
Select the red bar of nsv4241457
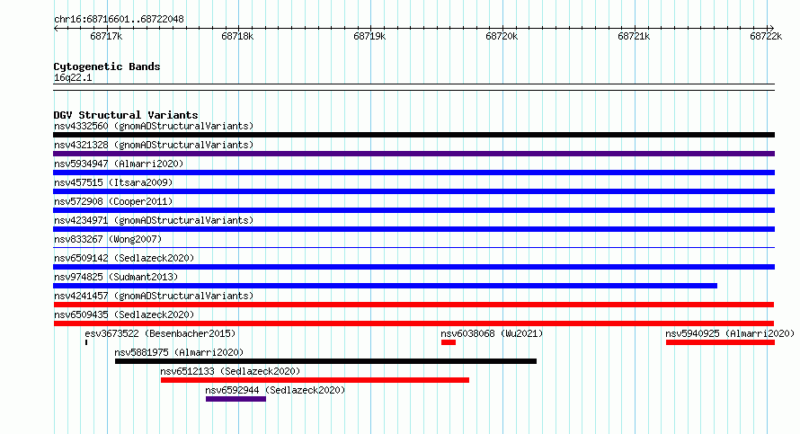pyautogui.click(x=413, y=305)
